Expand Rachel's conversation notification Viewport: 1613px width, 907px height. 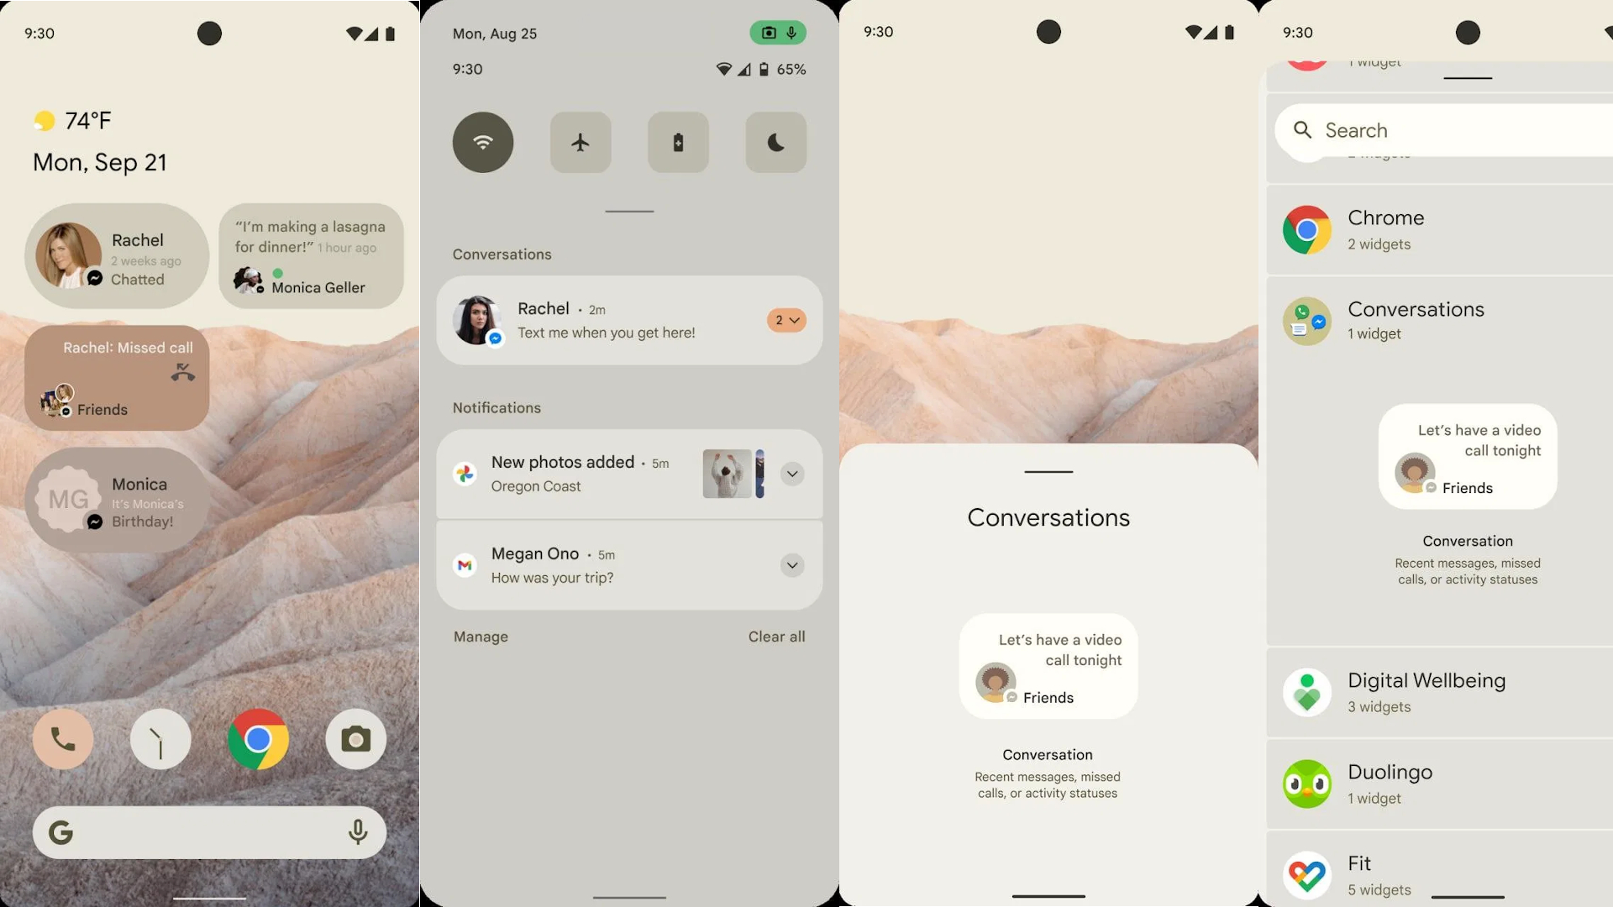[788, 320]
